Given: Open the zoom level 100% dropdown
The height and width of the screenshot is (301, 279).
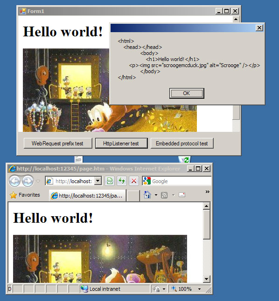Looking at the screenshot, I should (x=199, y=289).
